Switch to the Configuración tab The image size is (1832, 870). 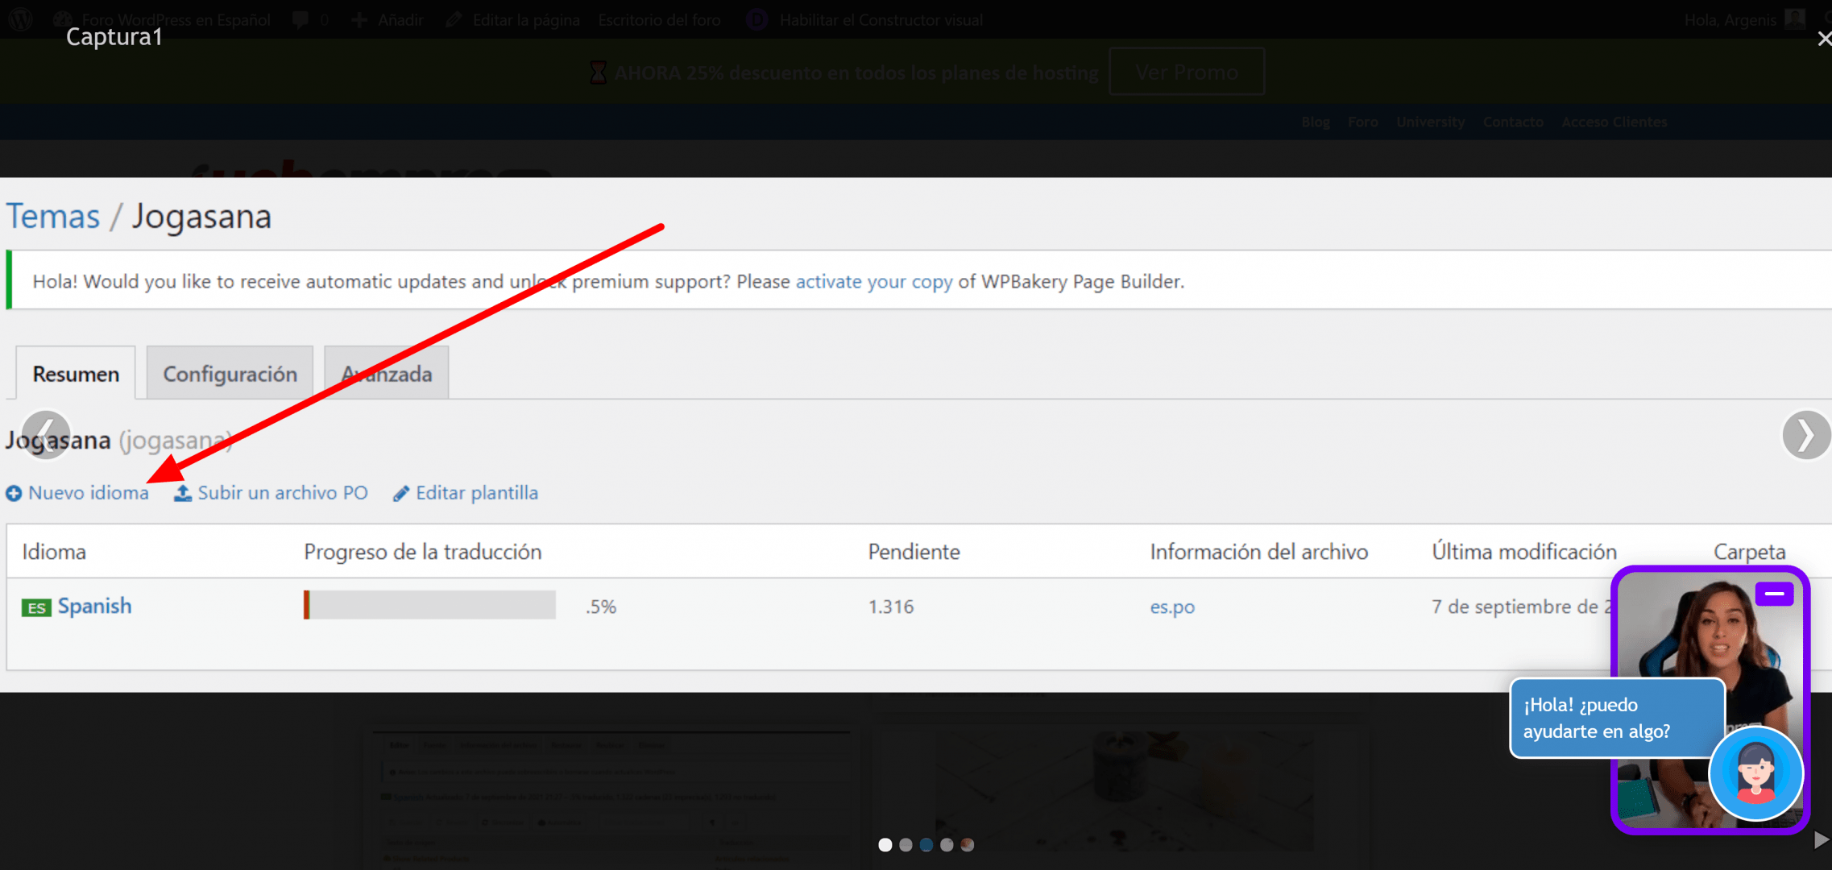(x=230, y=373)
